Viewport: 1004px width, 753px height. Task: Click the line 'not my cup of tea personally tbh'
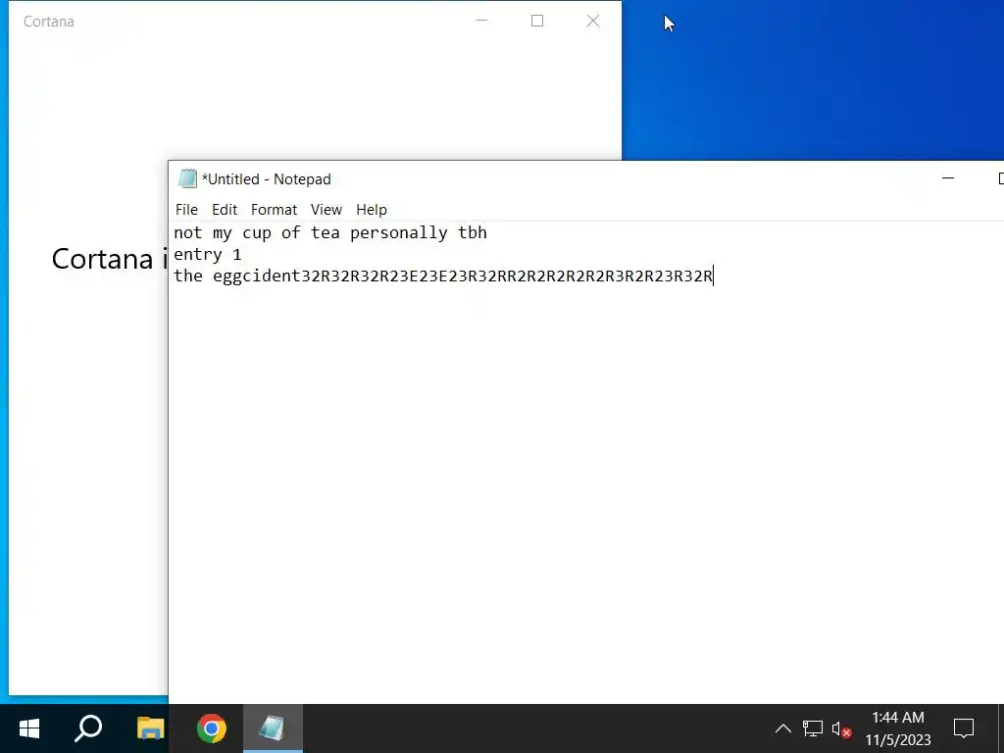pyautogui.click(x=330, y=233)
